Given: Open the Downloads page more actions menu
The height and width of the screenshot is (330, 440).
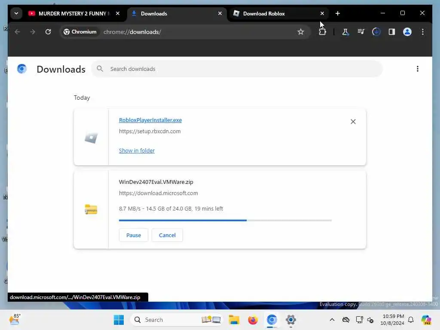Looking at the screenshot, I should pyautogui.click(x=418, y=69).
